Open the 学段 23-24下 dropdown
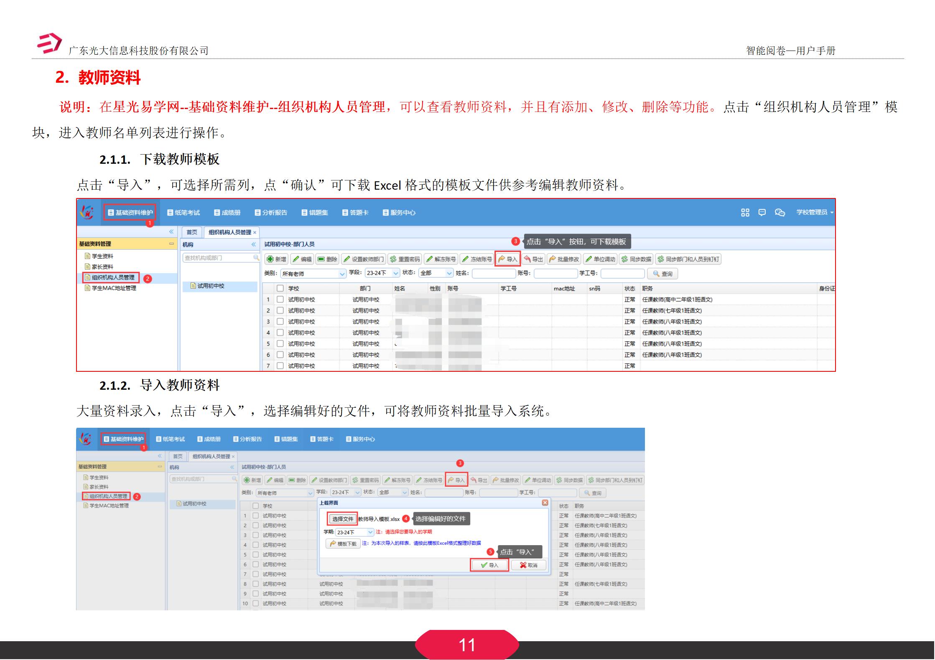935x660 pixels. (393, 273)
